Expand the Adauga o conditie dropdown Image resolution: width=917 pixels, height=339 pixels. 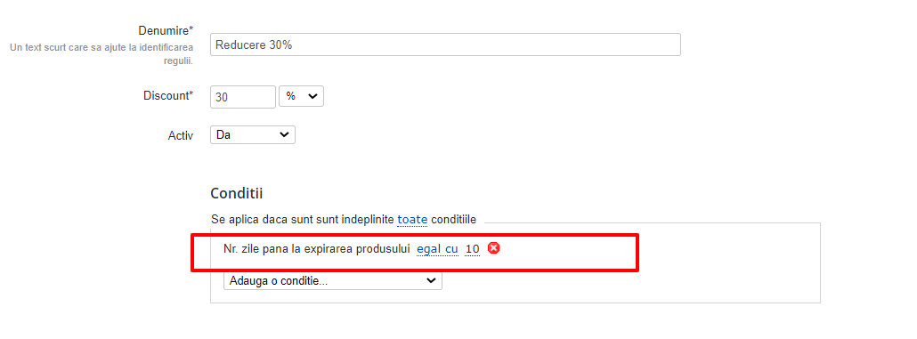333,280
